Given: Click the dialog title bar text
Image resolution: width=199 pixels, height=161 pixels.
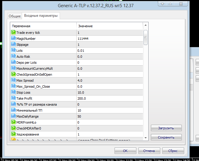Looking at the screenshot, I should [96, 6].
